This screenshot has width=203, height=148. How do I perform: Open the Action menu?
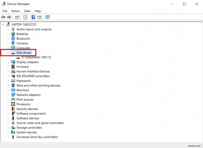pos(15,11)
